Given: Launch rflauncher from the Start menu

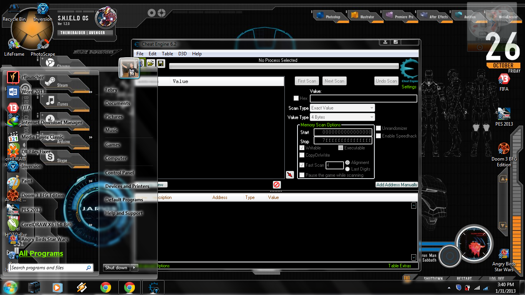Looking at the screenshot, I should coord(33,77).
